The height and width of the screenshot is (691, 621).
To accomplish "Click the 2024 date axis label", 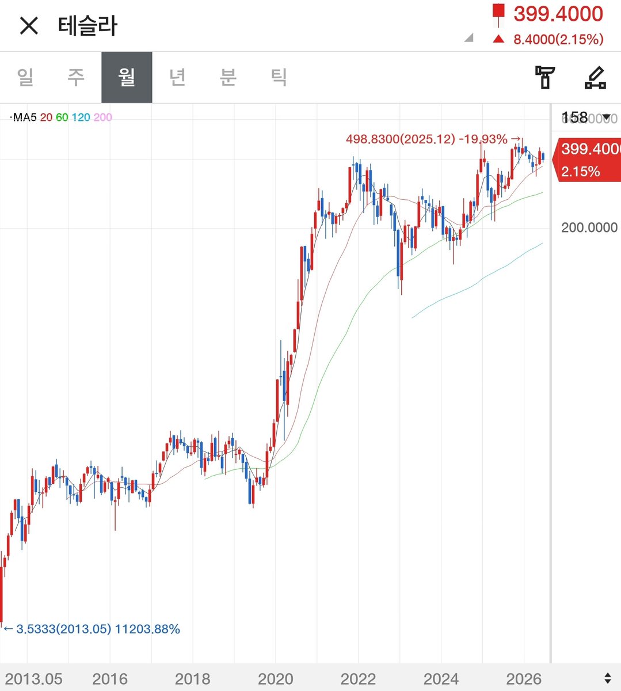I will tap(441, 679).
